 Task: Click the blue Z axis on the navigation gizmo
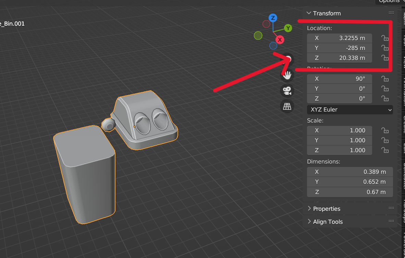[273, 17]
